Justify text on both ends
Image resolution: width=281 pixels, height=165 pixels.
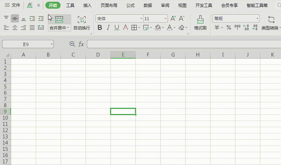32,28
